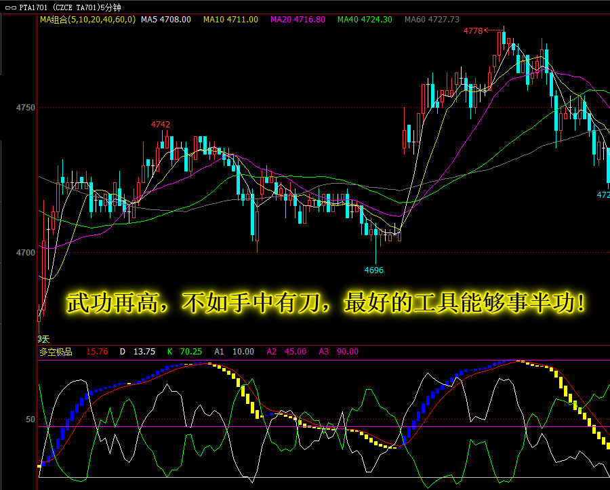610x490 pixels.
Task: Select the MA40 4724.30 label
Action: pyautogui.click(x=365, y=20)
